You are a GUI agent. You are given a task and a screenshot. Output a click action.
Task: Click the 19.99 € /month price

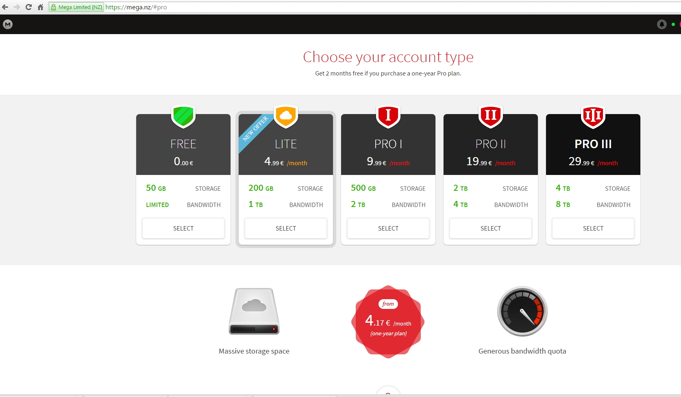tap(491, 162)
